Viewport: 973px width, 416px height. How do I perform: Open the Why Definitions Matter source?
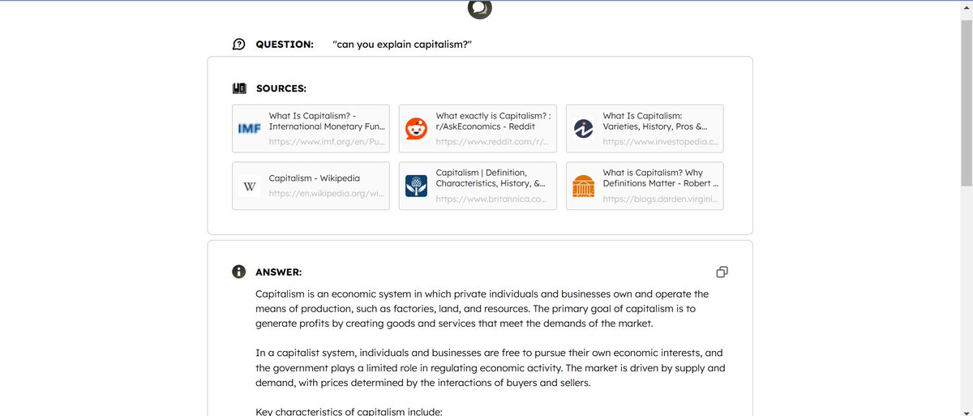click(x=645, y=186)
